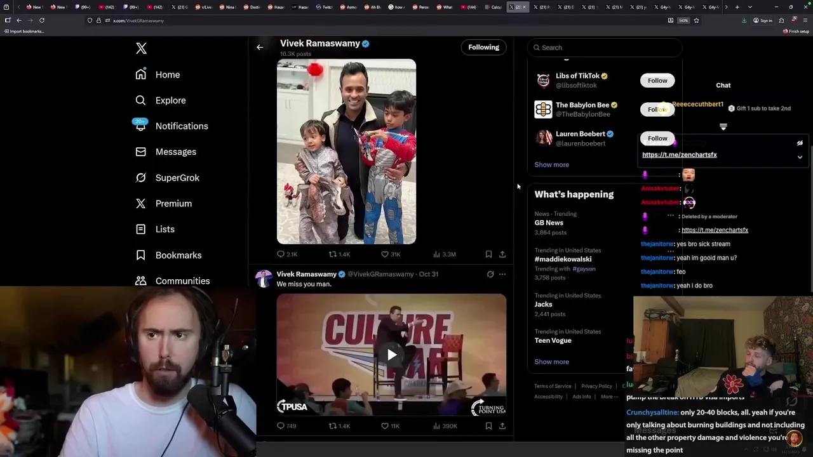This screenshot has width=813, height=457.
Task: Open Explore from the sidebar
Action: [x=161, y=100]
